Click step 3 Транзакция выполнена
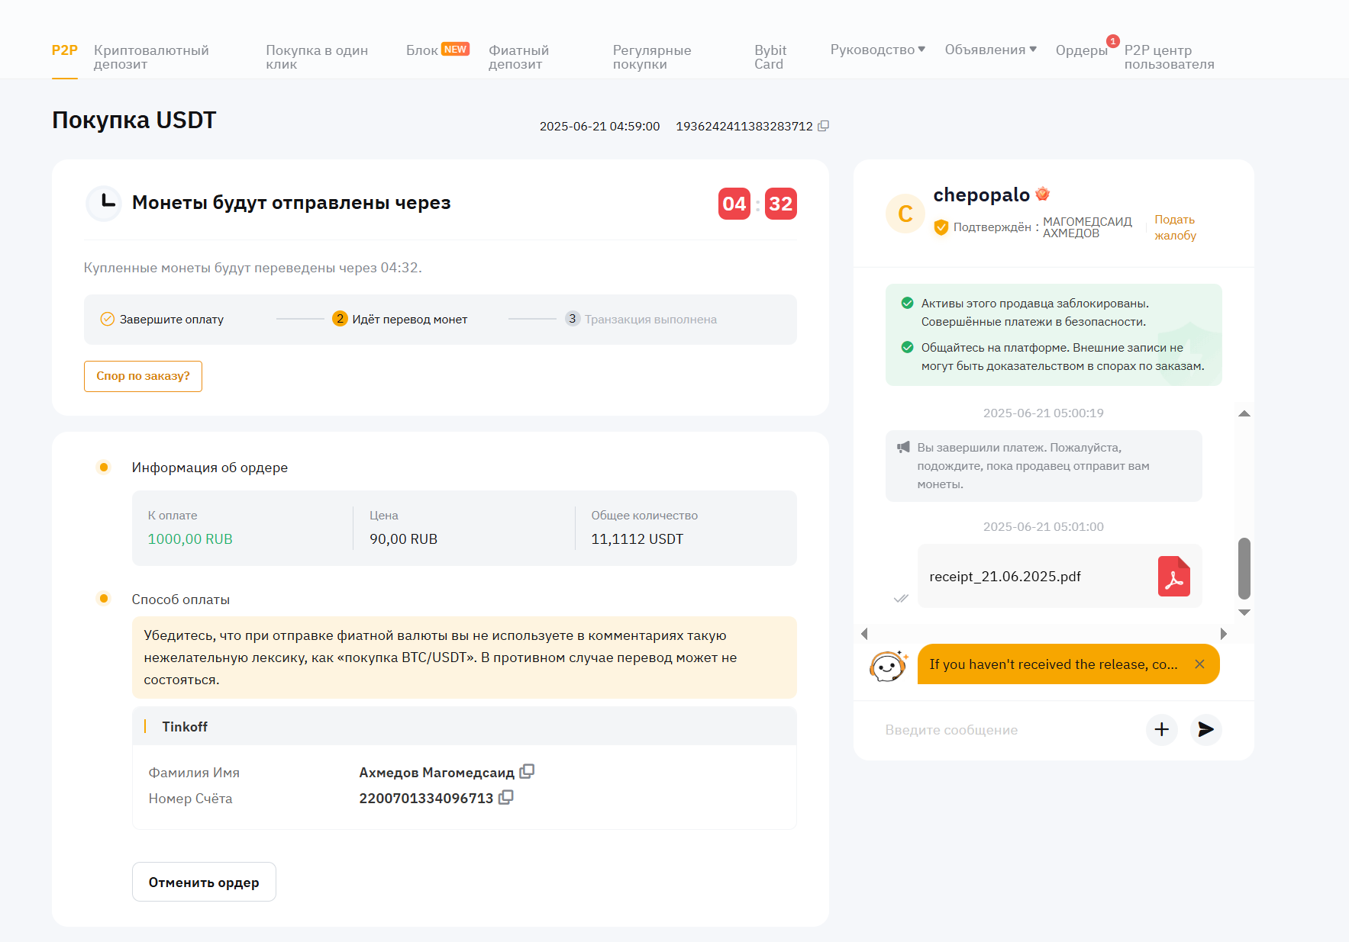 [x=641, y=320]
